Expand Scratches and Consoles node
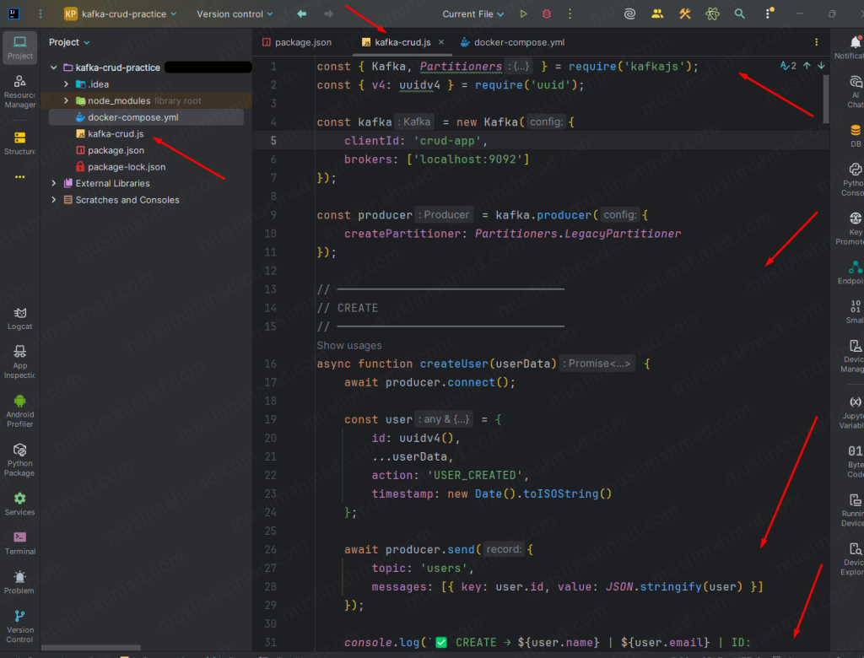The width and height of the screenshot is (864, 658). click(x=53, y=199)
